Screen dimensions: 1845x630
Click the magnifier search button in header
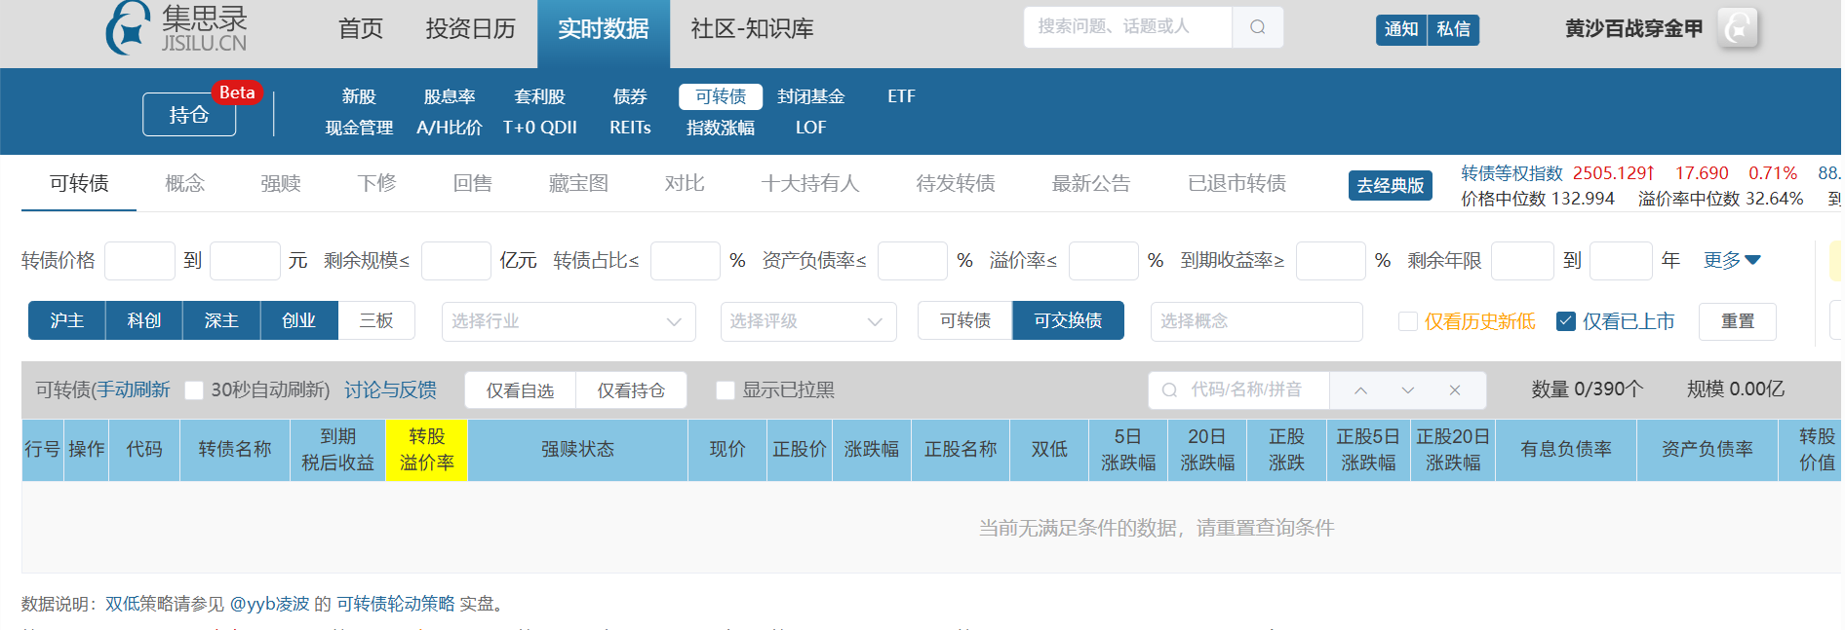1257,27
